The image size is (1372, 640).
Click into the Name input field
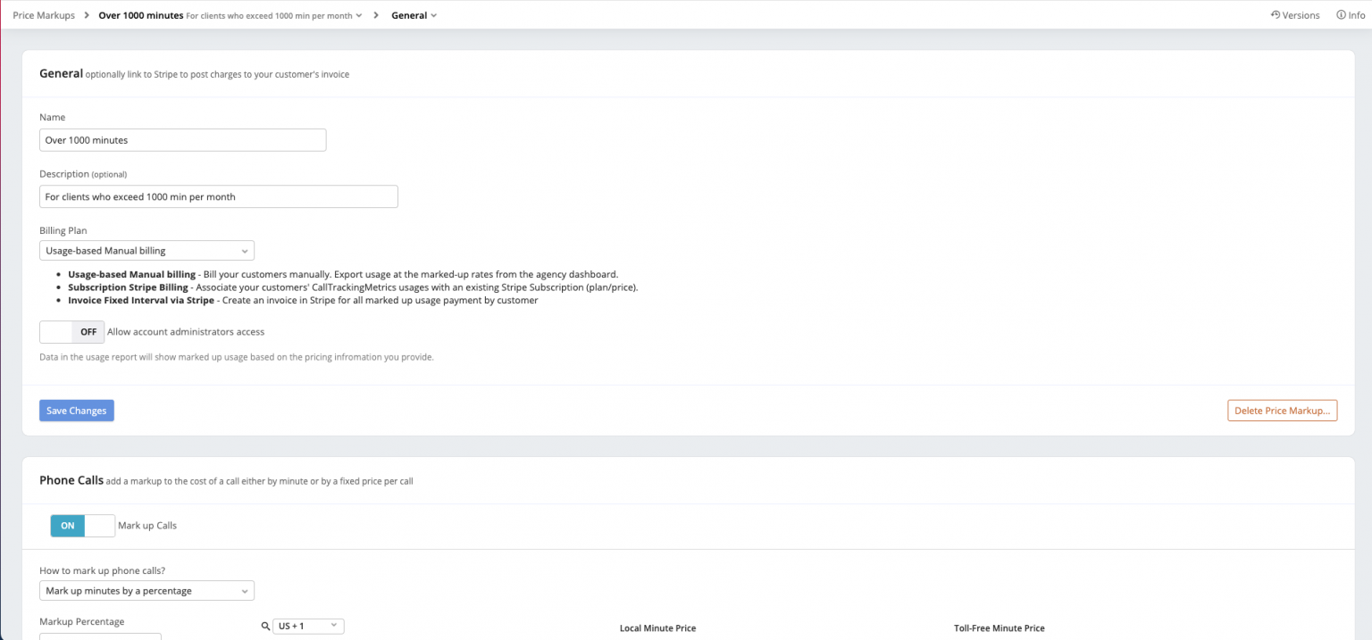click(x=182, y=140)
